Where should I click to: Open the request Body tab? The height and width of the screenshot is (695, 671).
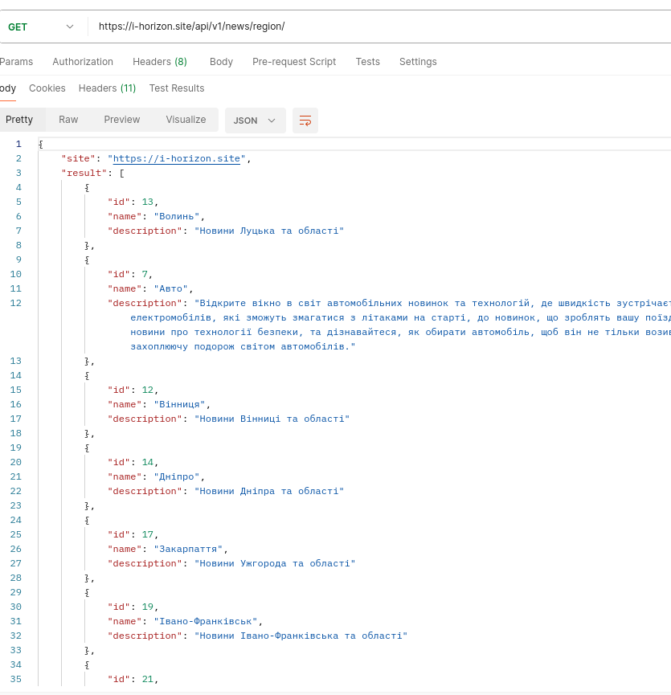[221, 62]
